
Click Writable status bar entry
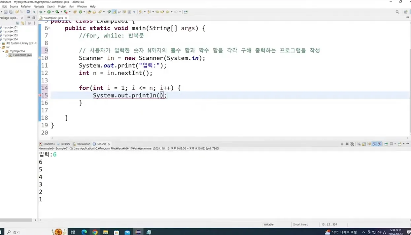pyautogui.click(x=268, y=224)
